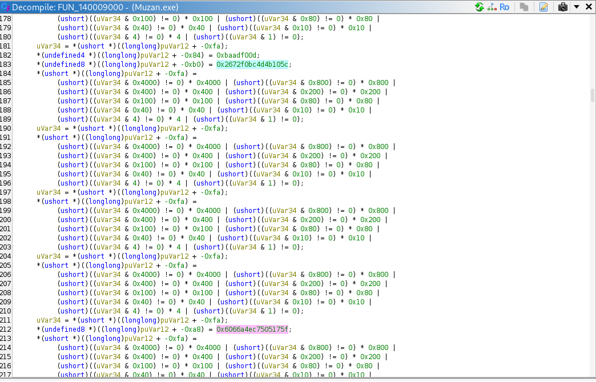Select the pink-highlighted constant 0x6066a4ec7505175f

tap(252, 329)
